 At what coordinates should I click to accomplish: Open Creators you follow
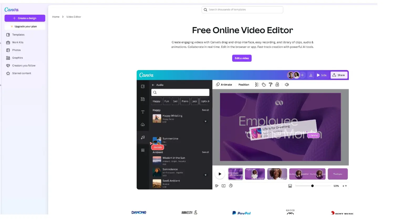[24, 66]
